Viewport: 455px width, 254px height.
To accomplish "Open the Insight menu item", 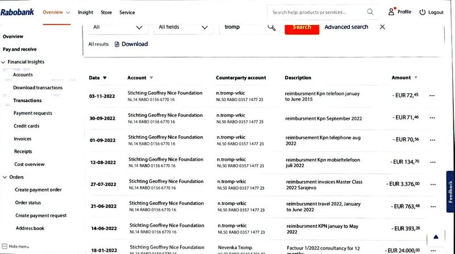I will pyautogui.click(x=85, y=13).
